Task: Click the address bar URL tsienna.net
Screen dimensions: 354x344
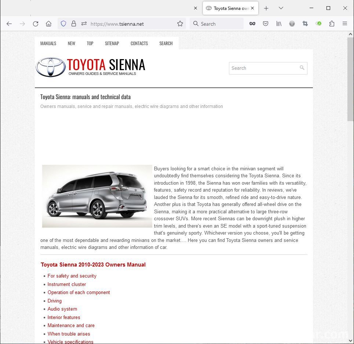Action: click(117, 24)
